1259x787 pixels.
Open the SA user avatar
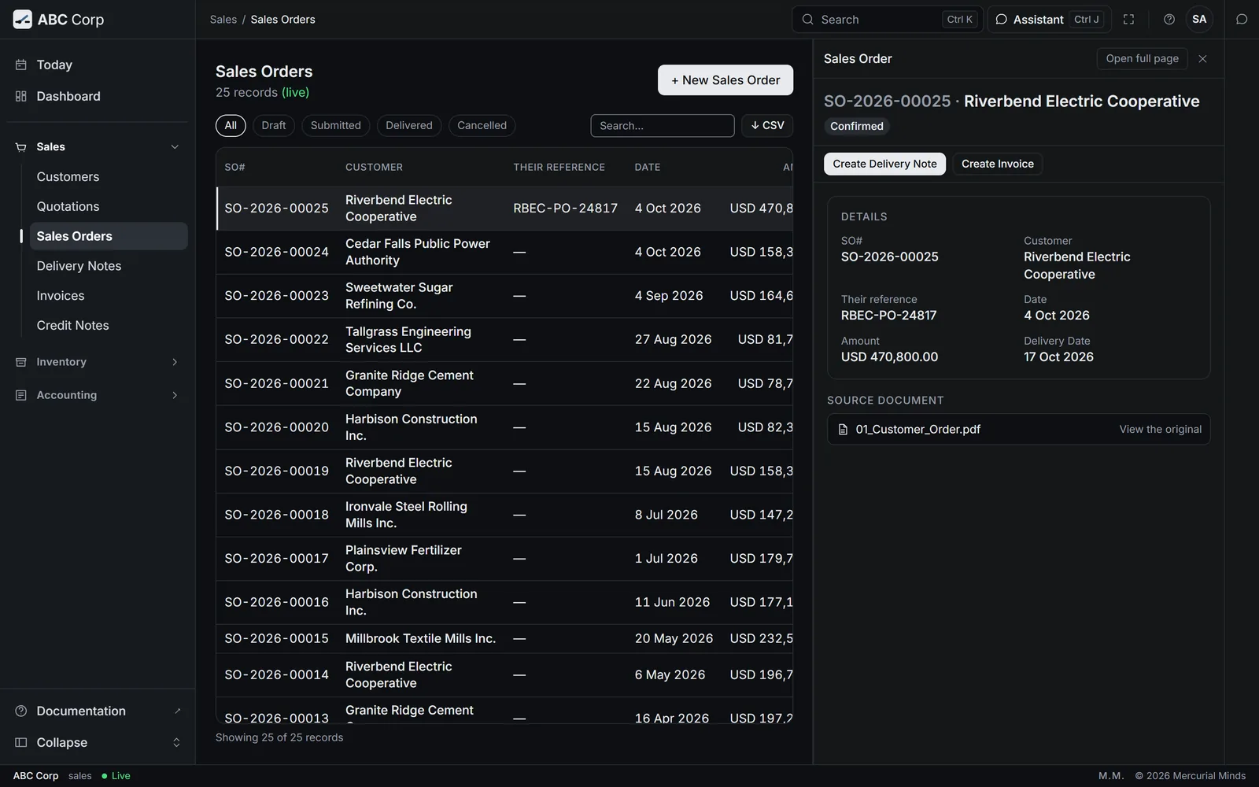click(1199, 20)
